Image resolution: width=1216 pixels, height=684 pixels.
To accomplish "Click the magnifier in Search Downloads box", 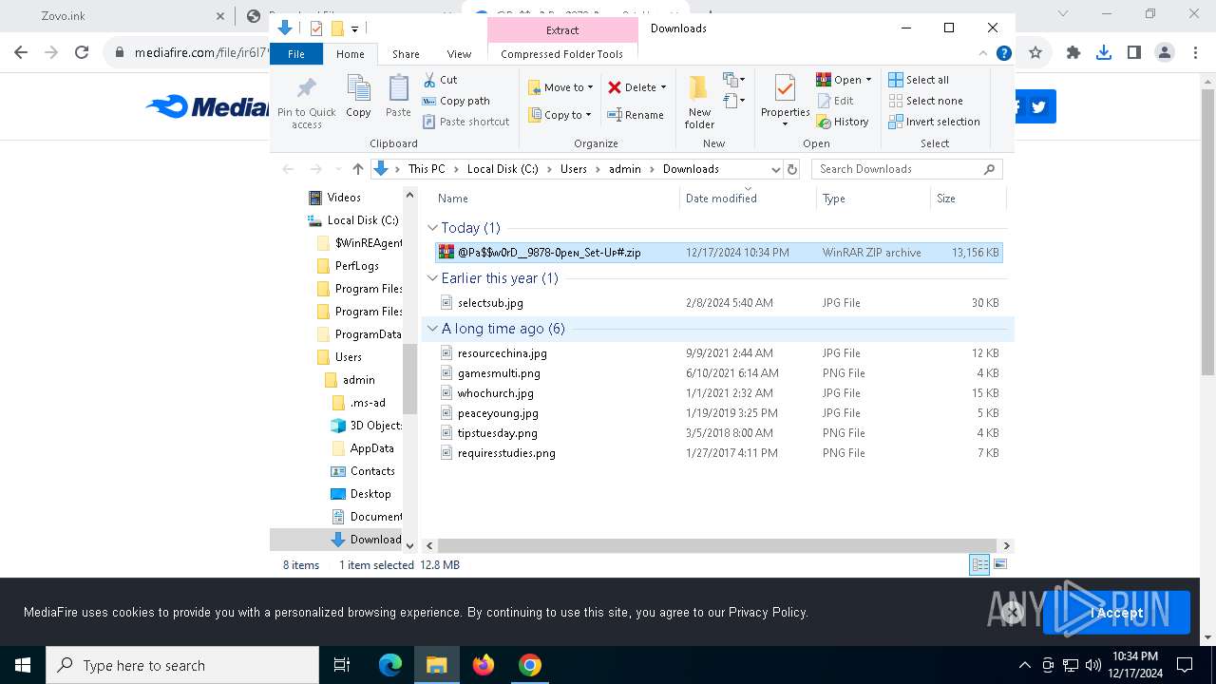I will [989, 169].
